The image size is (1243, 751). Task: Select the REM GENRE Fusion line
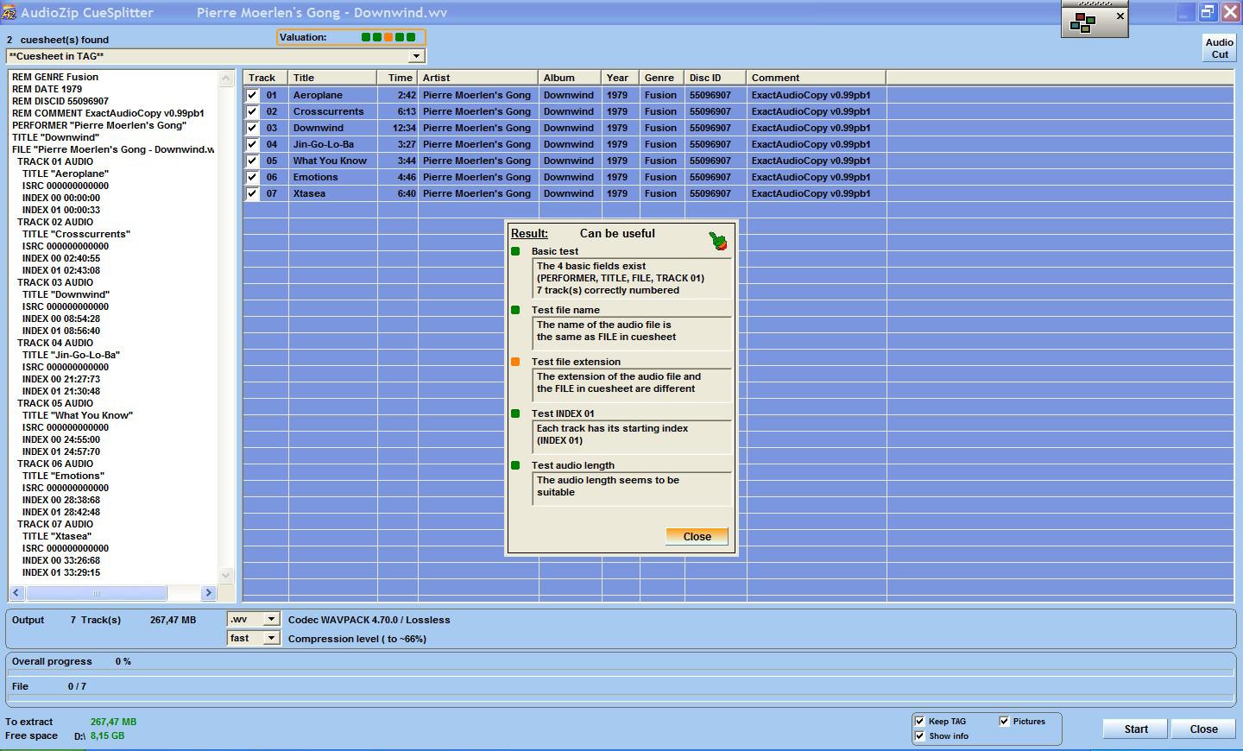(x=55, y=77)
